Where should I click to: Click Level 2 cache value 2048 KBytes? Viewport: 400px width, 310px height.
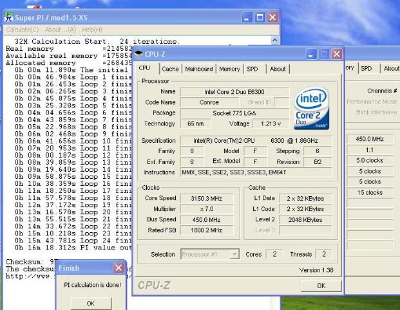[305, 219]
